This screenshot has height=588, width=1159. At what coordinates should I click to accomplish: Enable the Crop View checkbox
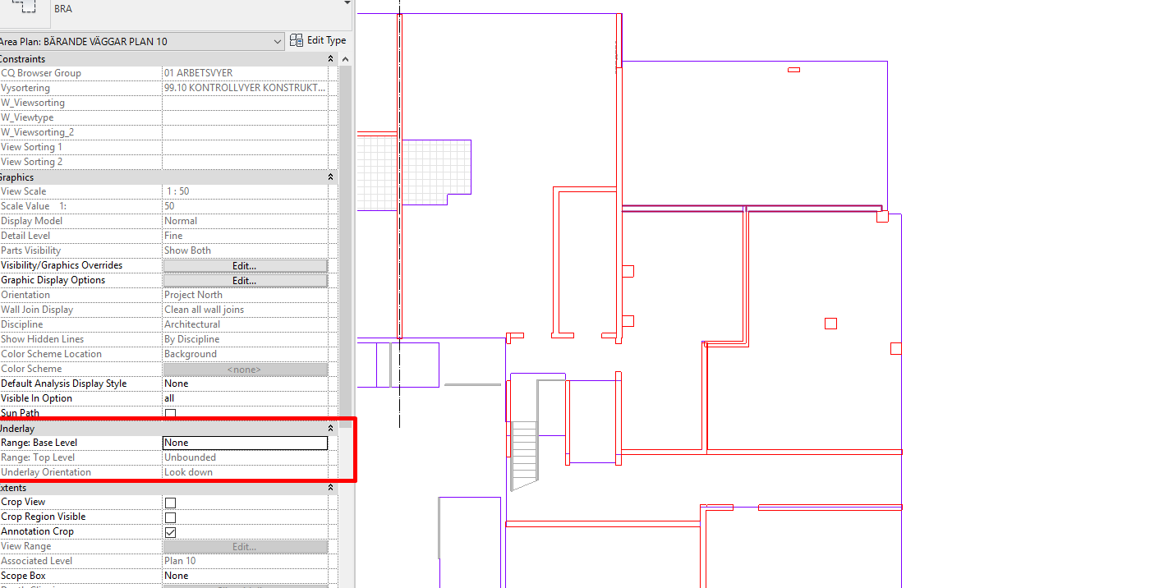[x=170, y=502]
